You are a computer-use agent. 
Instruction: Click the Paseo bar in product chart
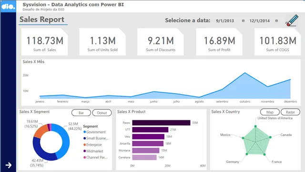coord(161,123)
